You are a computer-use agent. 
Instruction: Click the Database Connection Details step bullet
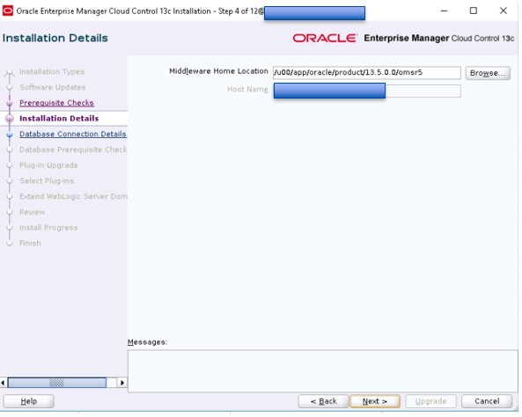click(10, 135)
